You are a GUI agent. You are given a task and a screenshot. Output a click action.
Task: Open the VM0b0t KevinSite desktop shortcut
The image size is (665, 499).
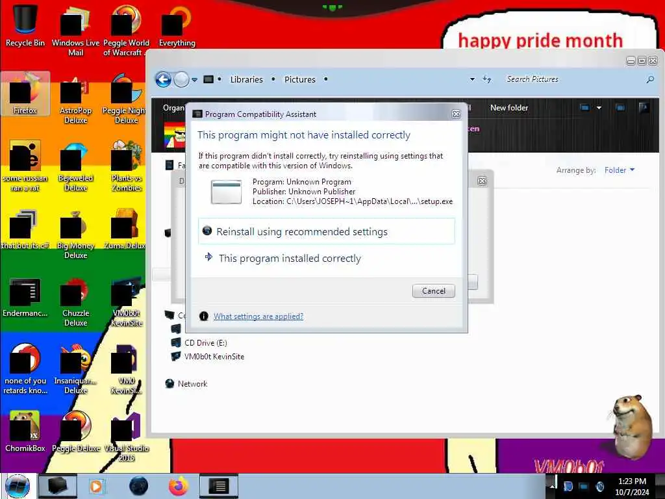click(126, 301)
